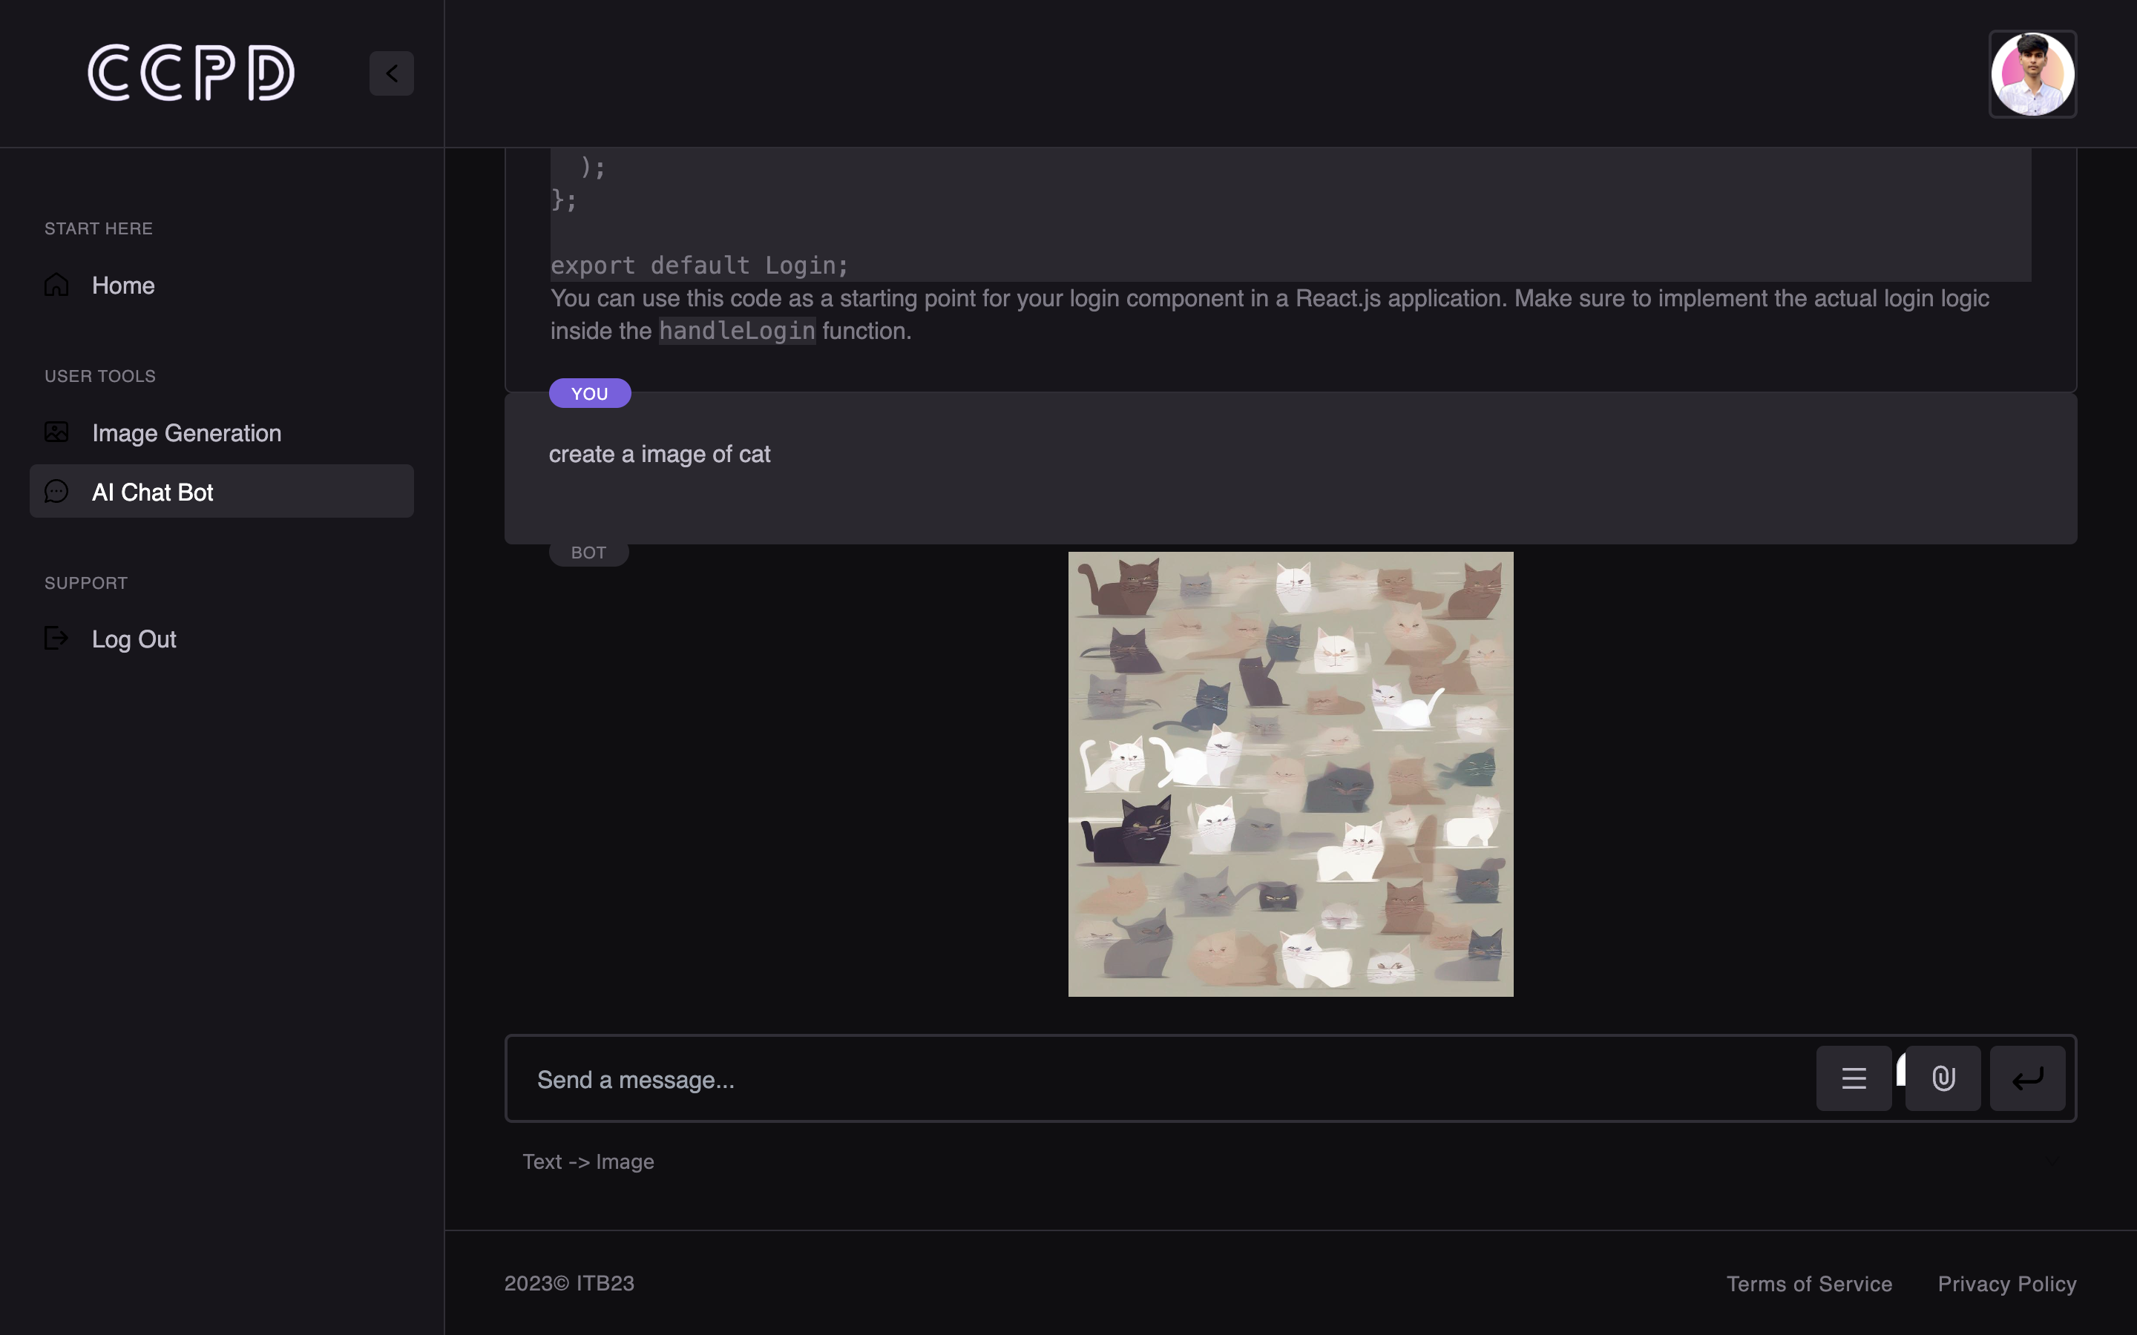Click the generated cats image
This screenshot has height=1335, width=2137.
pos(1290,774)
